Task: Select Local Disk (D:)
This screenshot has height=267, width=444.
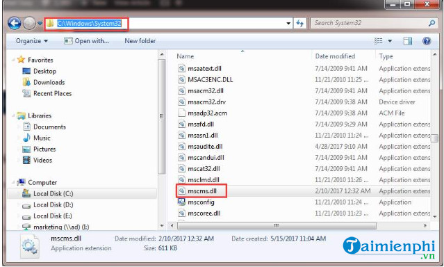Action: [x=54, y=205]
